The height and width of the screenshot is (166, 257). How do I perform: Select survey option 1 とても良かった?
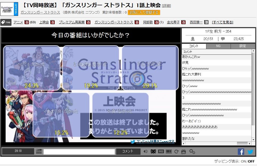click(x=32, y=68)
